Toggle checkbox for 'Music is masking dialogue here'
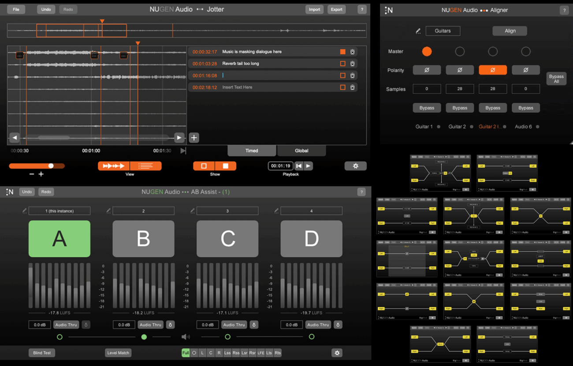Image resolution: width=573 pixels, height=366 pixels. click(342, 52)
